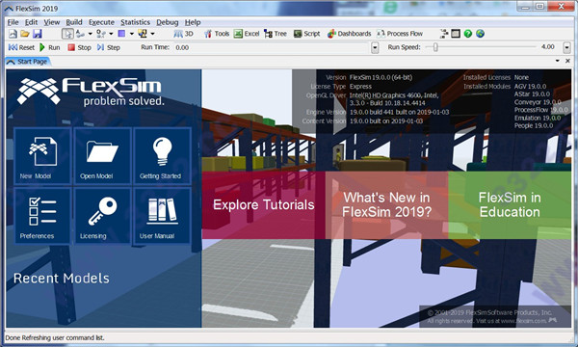Viewport: 578px width, 347px height.
Task: Open What's New in FlexSim 2019 banner
Action: pyautogui.click(x=386, y=205)
